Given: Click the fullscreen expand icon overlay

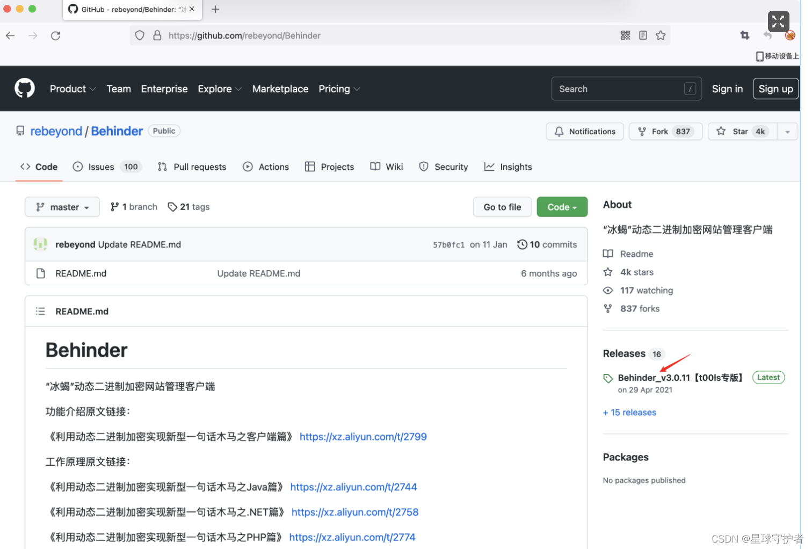Looking at the screenshot, I should [x=778, y=21].
